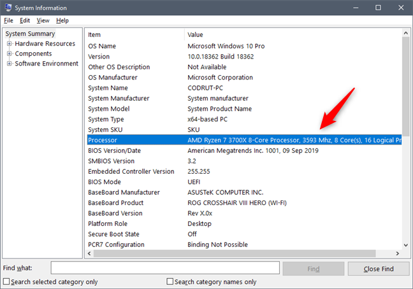Select the BIOS Version/Date row

click(244, 151)
